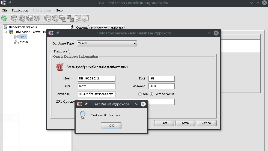Click the Replication Servers root node icon
This screenshot has height=151, width=268.
click(5, 27)
